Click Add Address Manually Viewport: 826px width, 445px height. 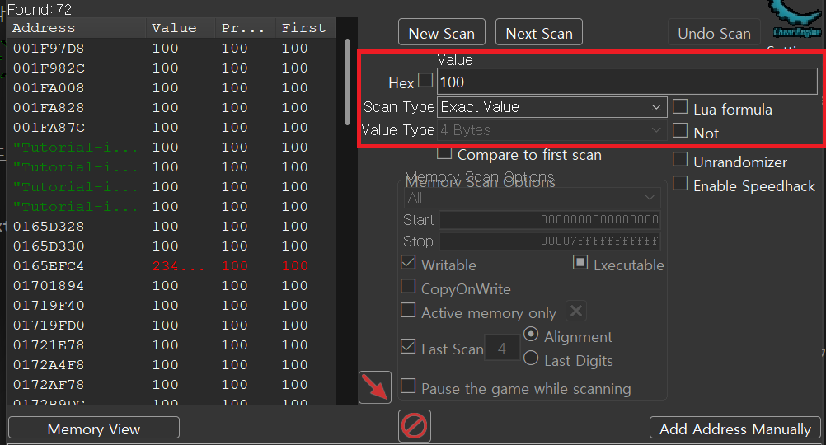pyautogui.click(x=735, y=429)
